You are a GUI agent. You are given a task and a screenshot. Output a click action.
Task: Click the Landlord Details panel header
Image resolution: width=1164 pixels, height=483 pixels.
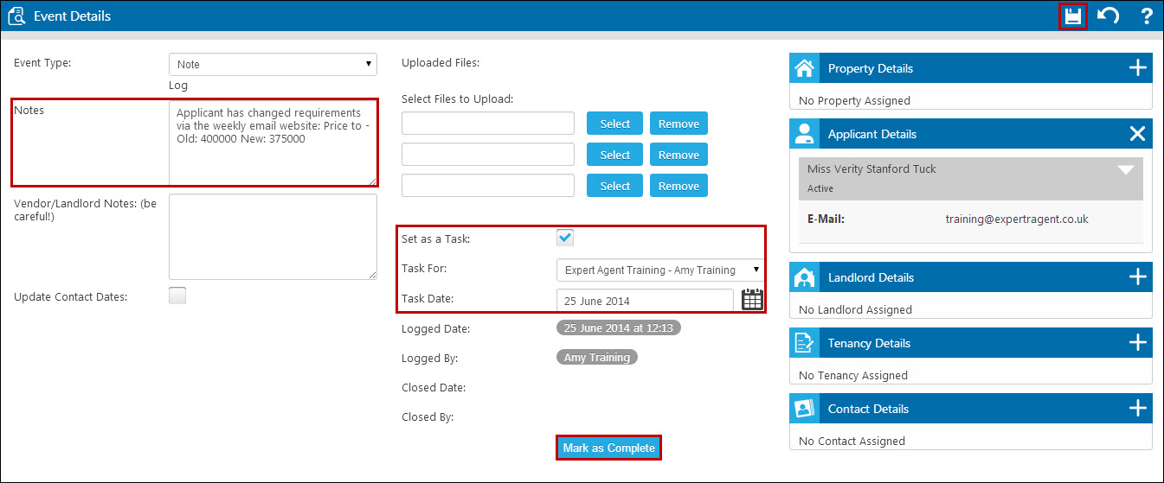tap(971, 277)
